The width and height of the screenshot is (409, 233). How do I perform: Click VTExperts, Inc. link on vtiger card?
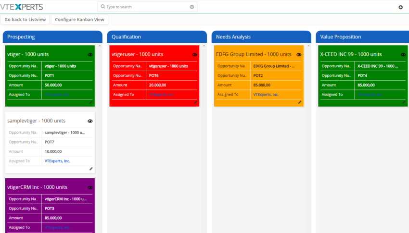tap(57, 95)
